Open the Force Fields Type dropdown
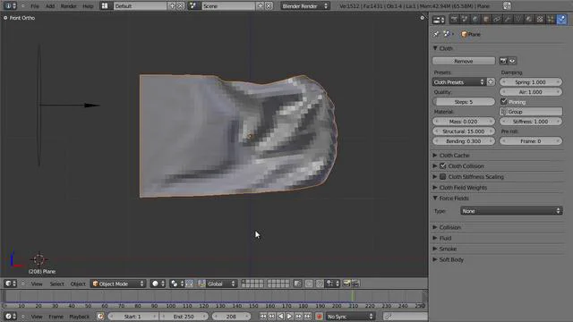The image size is (573, 322). click(x=511, y=211)
